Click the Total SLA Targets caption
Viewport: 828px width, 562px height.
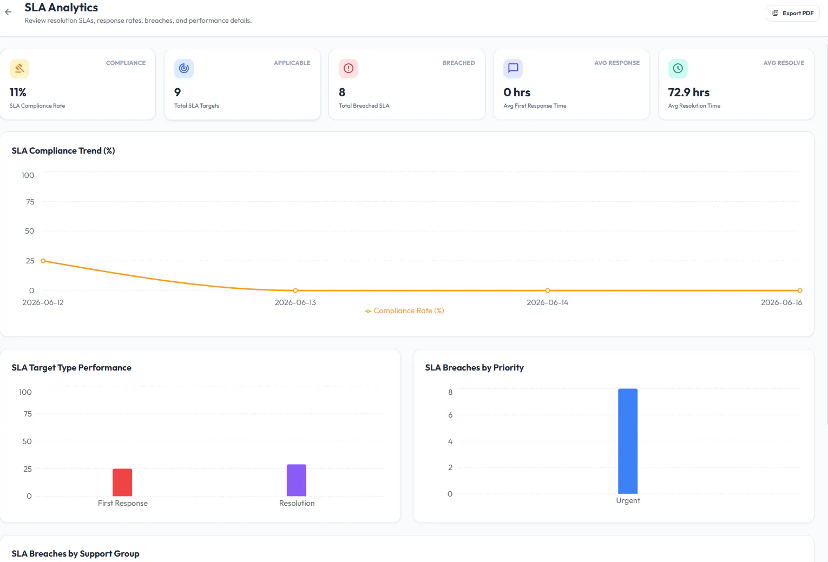pyautogui.click(x=197, y=106)
